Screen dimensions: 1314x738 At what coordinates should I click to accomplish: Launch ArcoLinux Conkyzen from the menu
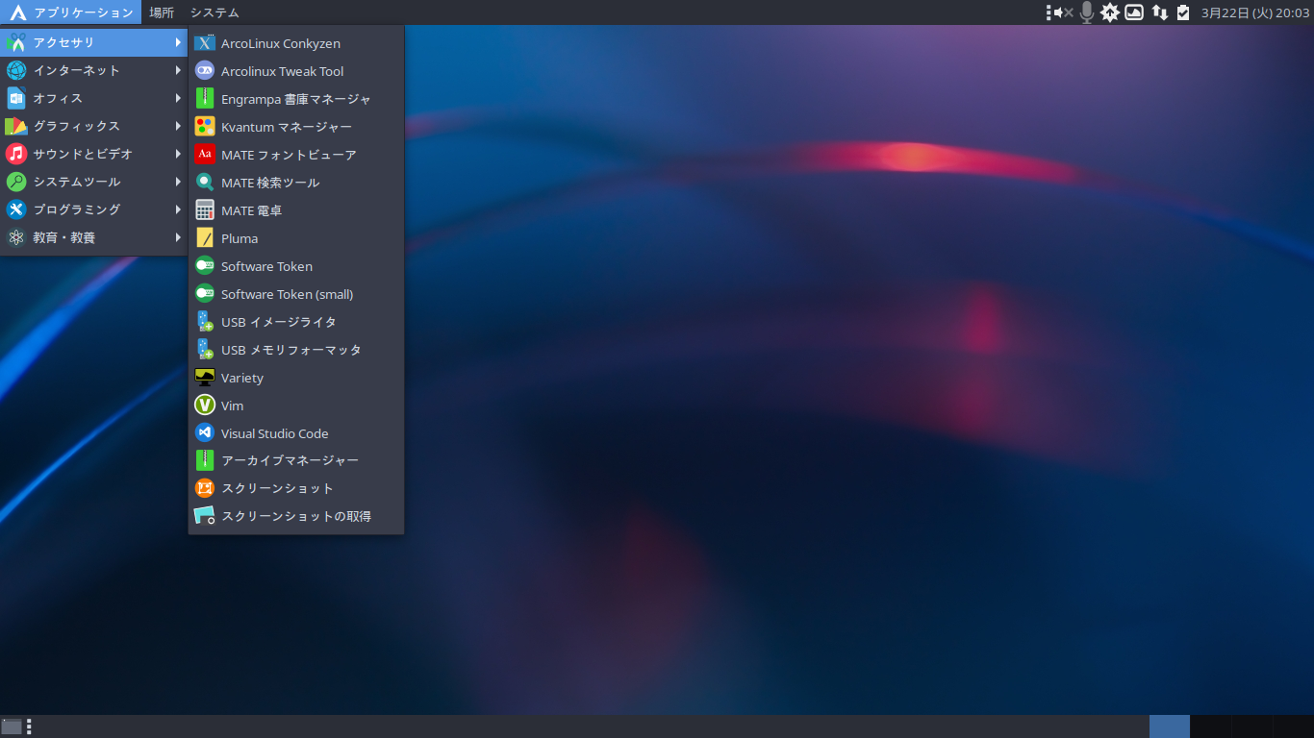[x=296, y=43]
